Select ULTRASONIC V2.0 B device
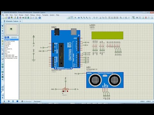This screenshot has height=115, width=154. tap(11, 58)
